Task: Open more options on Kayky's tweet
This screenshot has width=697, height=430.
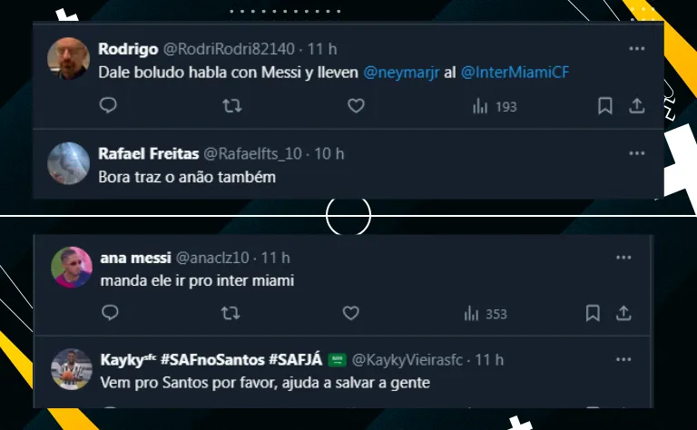Action: 623,360
